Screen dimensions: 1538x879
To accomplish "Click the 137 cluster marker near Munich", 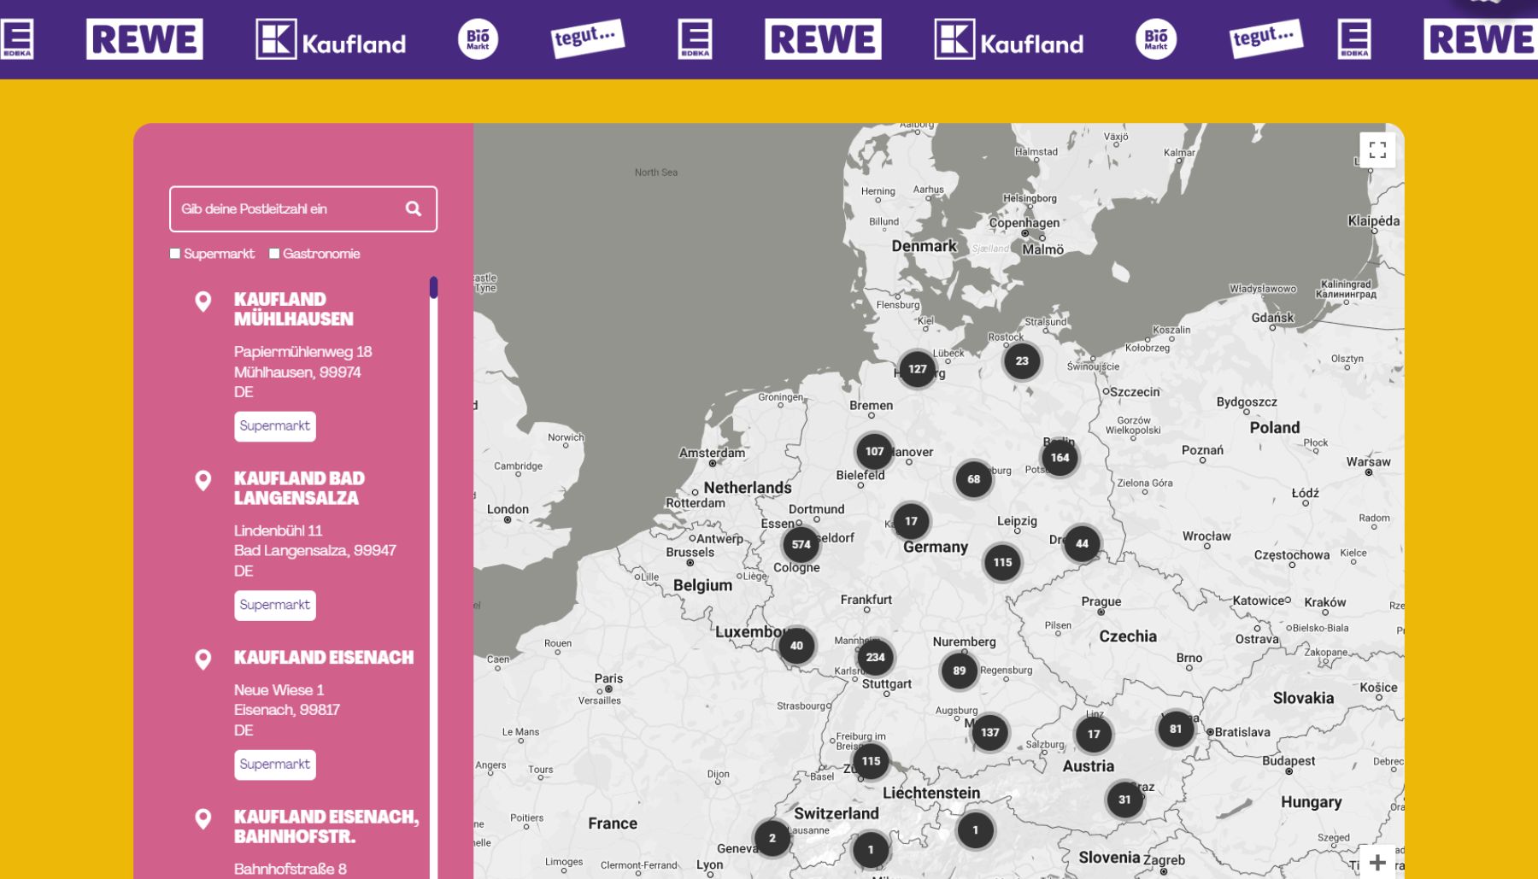I will tap(990, 732).
